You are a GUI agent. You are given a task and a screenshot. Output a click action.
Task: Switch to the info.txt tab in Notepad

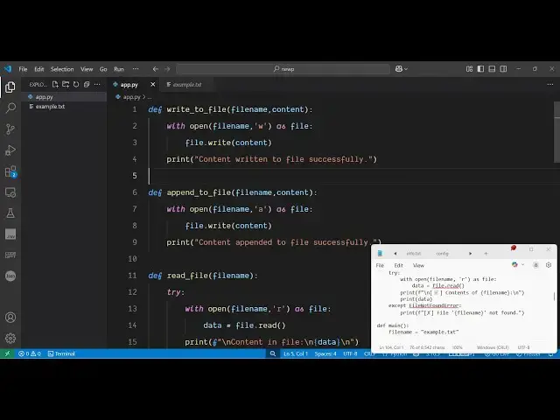click(x=414, y=253)
